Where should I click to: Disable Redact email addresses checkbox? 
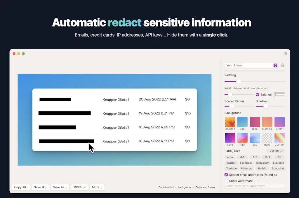coord(226,175)
